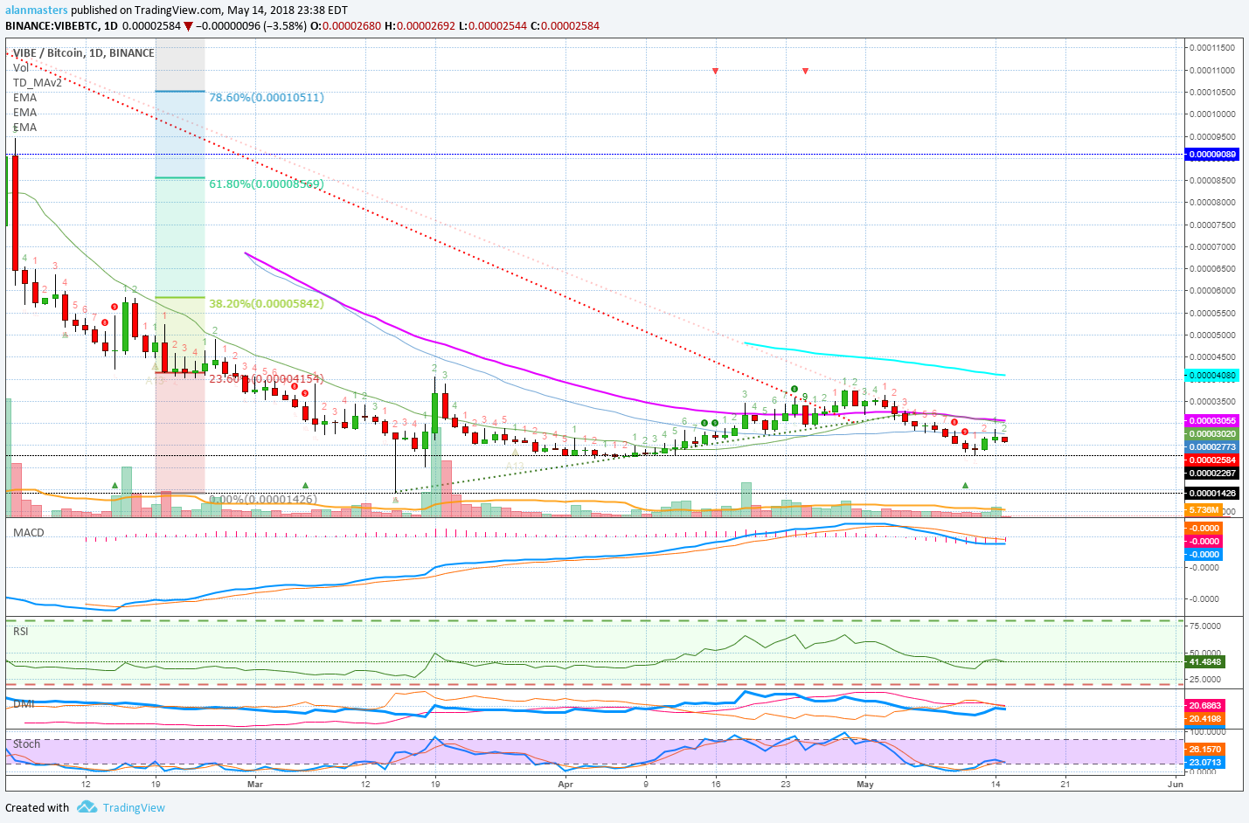Select the 78.60% Fibonacci level label
1249x823 pixels.
pos(267,98)
